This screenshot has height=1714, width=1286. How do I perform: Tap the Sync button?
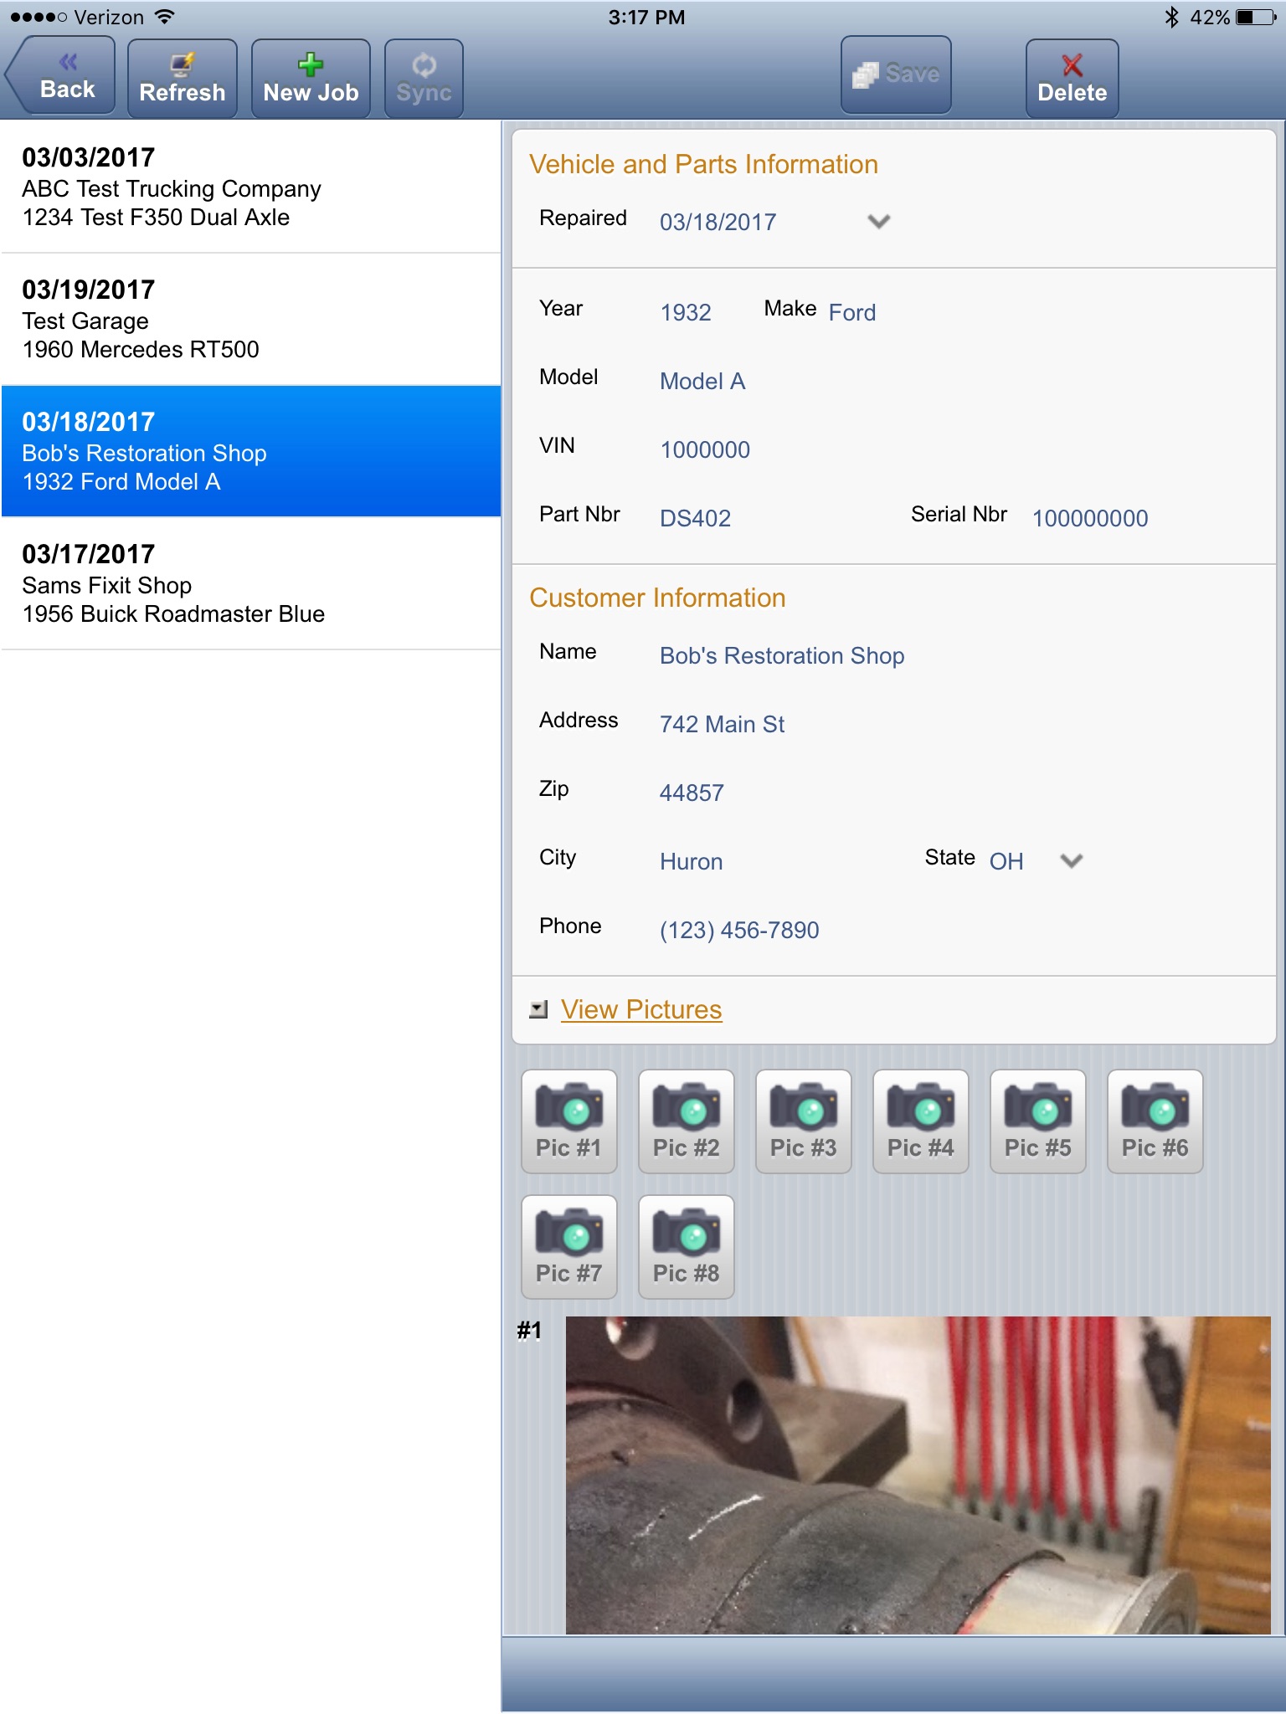point(424,77)
